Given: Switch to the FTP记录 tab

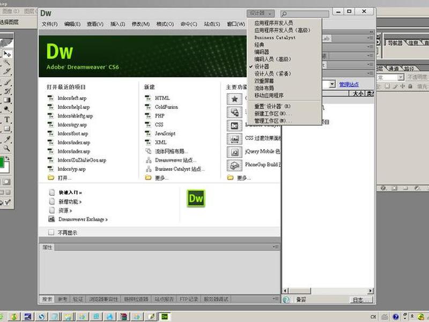Looking at the screenshot, I should [x=189, y=299].
